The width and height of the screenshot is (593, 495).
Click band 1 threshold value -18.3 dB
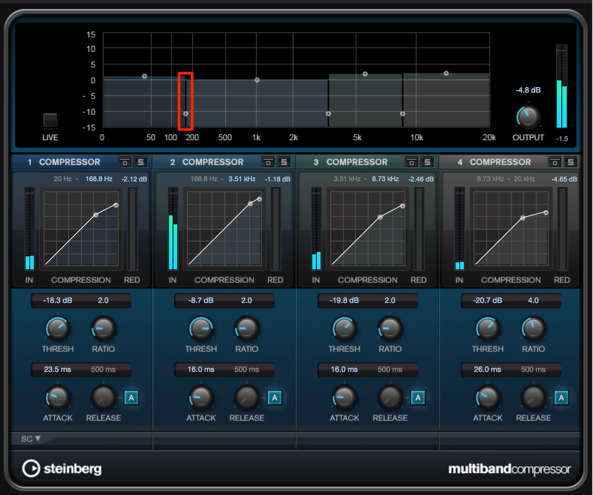pyautogui.click(x=57, y=300)
